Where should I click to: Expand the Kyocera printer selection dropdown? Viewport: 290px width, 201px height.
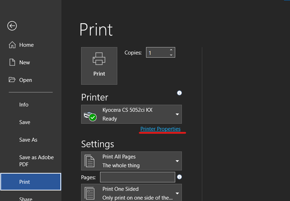177,114
